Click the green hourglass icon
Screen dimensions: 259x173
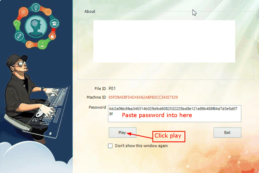click(x=42, y=44)
